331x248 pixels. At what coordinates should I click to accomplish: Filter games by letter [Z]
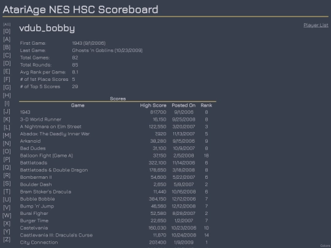(x=7, y=239)
